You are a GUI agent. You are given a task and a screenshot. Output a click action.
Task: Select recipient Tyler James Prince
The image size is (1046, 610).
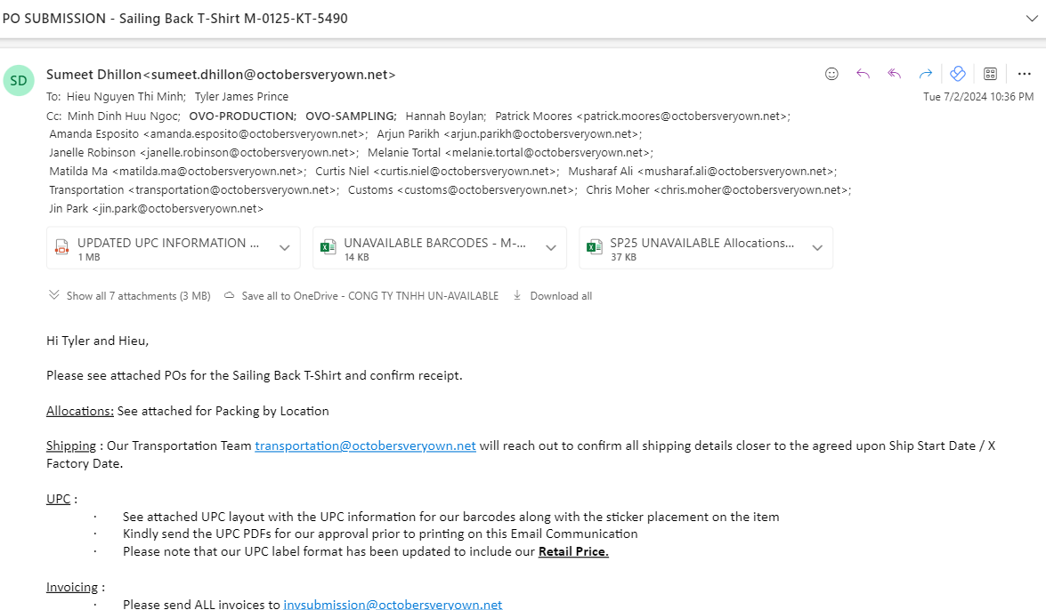point(241,97)
